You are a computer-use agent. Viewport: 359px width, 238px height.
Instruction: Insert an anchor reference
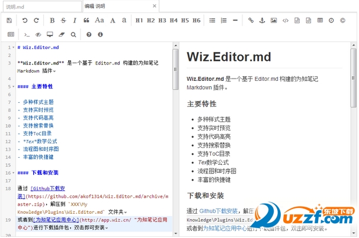(262, 21)
